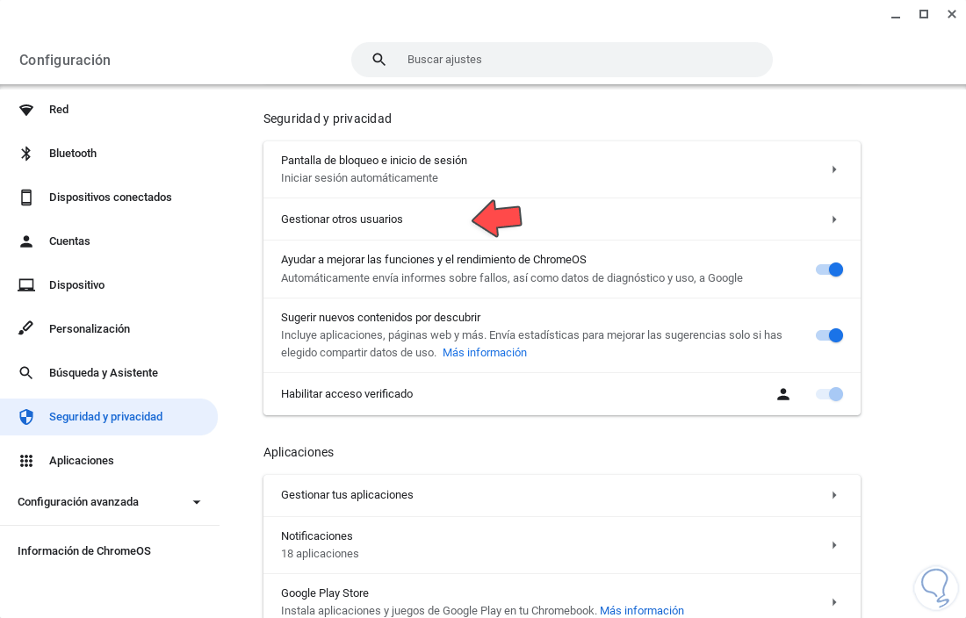The image size is (966, 618).
Task: Open Más información link under Google Play Store
Action: [641, 611]
